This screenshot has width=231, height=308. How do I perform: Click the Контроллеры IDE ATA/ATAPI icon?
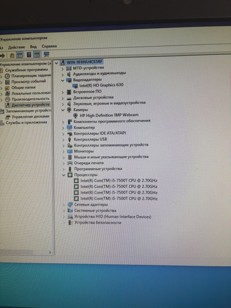click(70, 134)
